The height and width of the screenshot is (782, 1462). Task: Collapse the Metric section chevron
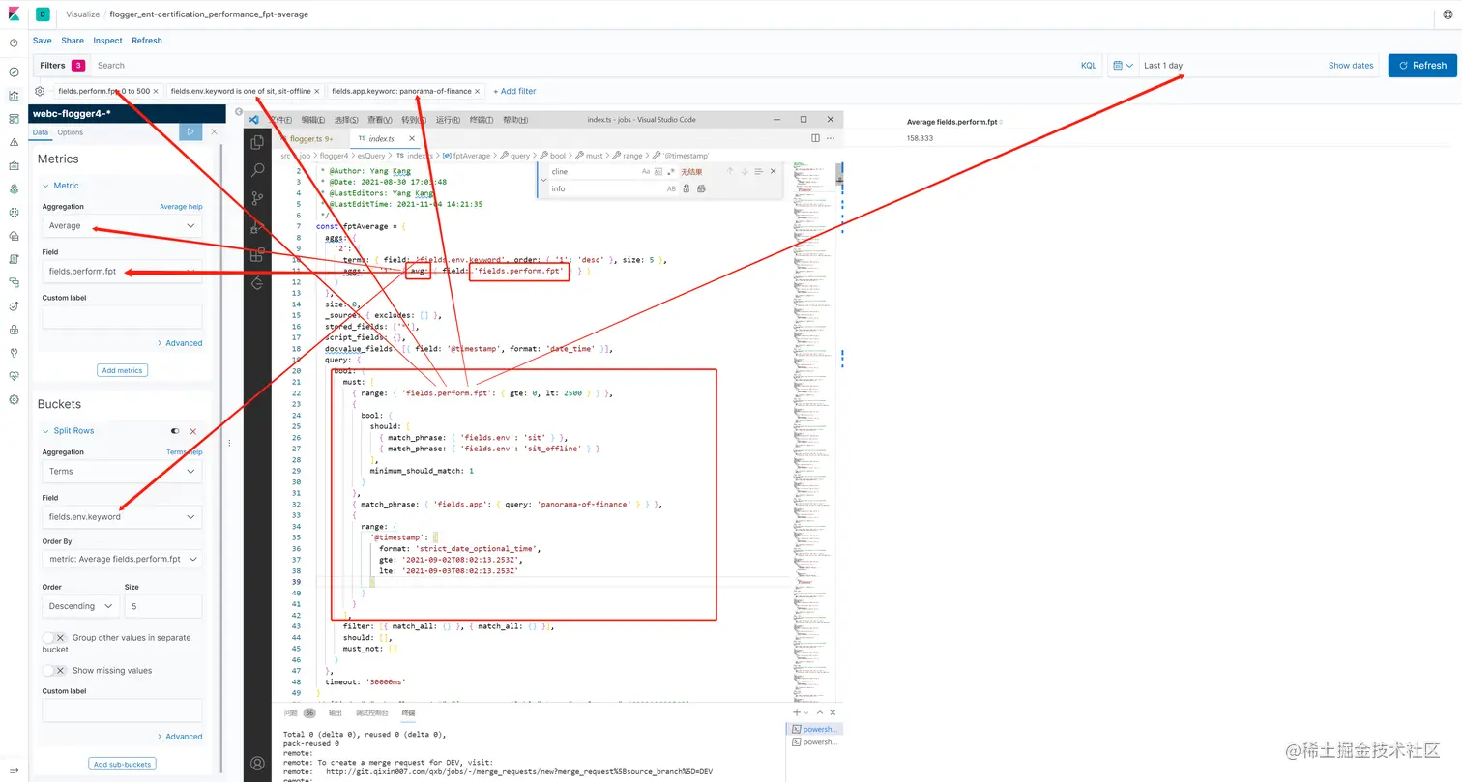(x=44, y=186)
